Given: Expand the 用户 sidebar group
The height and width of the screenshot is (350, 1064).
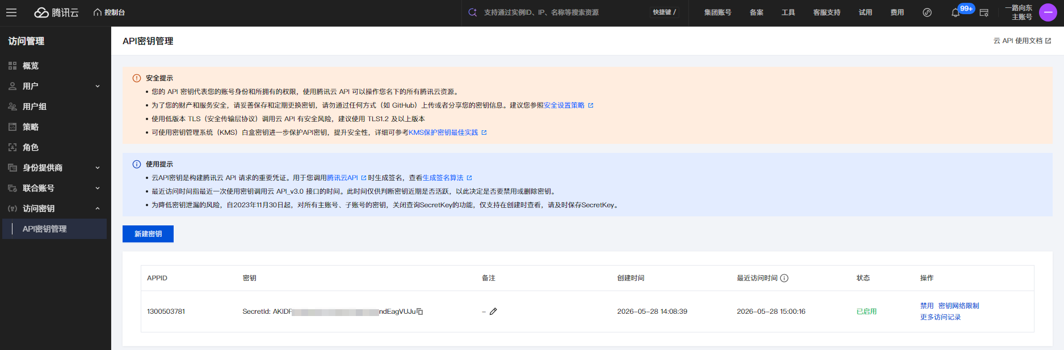Looking at the screenshot, I should pyautogui.click(x=54, y=86).
